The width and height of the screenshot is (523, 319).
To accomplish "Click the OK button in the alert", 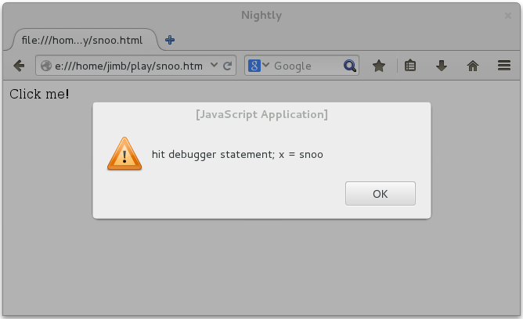I will click(380, 194).
